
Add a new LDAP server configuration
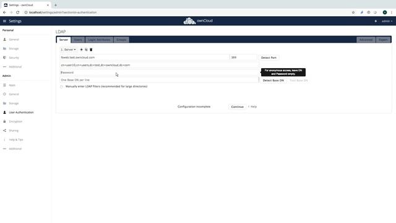click(81, 50)
